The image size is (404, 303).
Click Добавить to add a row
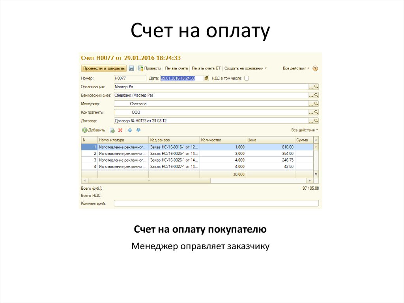[94, 130]
